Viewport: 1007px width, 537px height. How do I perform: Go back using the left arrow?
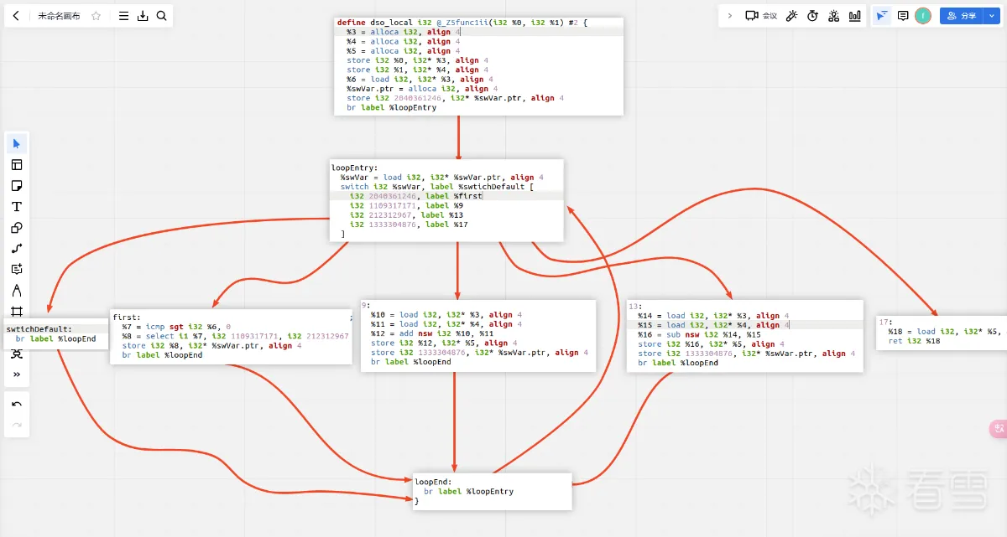click(16, 16)
